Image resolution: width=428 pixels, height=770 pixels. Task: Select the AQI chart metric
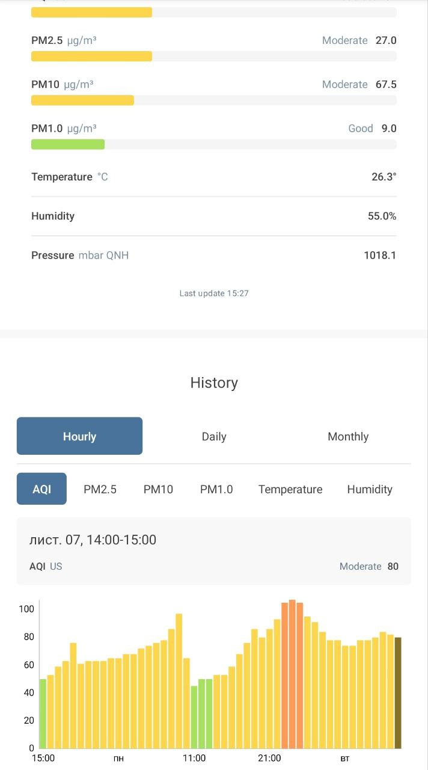[x=41, y=489]
